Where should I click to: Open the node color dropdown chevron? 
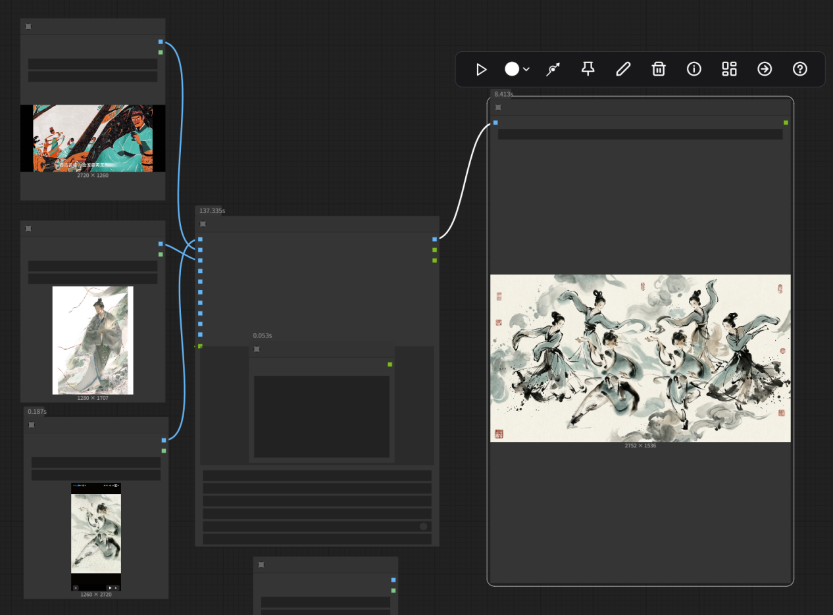(x=526, y=70)
